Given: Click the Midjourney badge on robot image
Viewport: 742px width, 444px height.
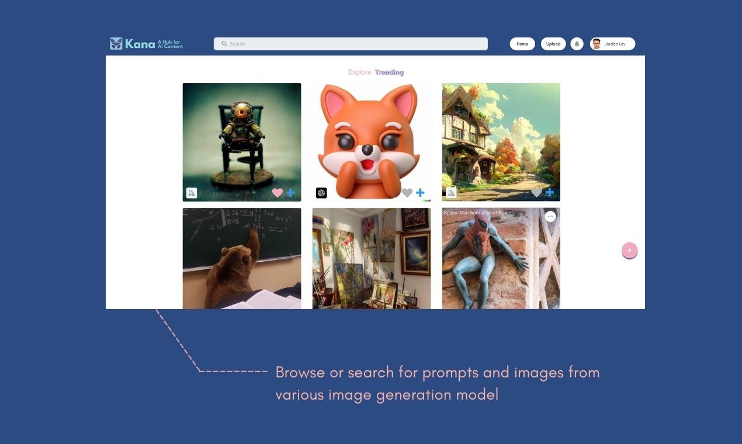Looking at the screenshot, I should pos(192,193).
